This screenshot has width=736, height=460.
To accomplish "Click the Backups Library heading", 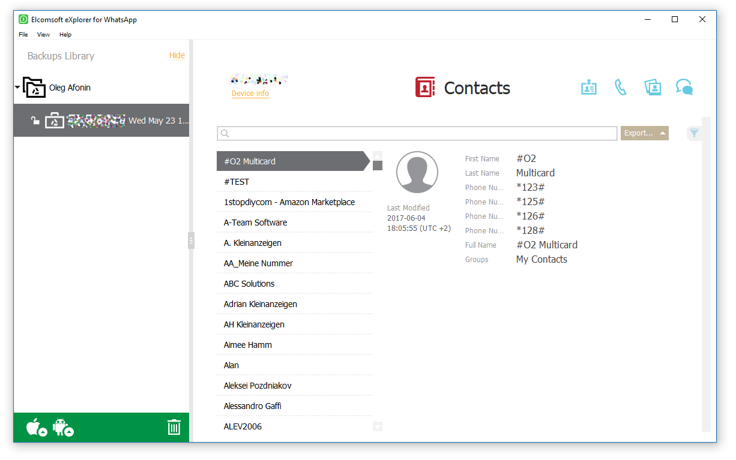I will [61, 56].
